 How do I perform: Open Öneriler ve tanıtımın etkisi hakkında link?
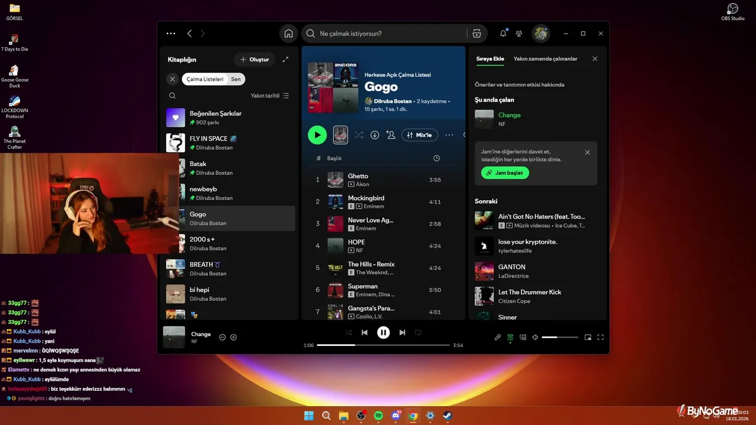tap(520, 84)
